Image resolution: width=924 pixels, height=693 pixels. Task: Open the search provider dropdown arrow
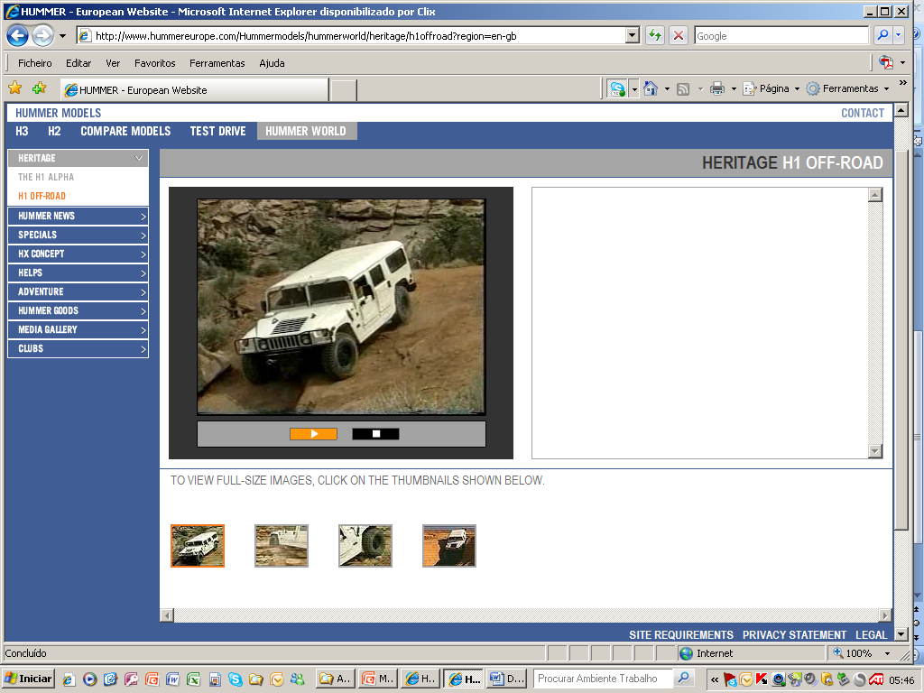coord(898,35)
